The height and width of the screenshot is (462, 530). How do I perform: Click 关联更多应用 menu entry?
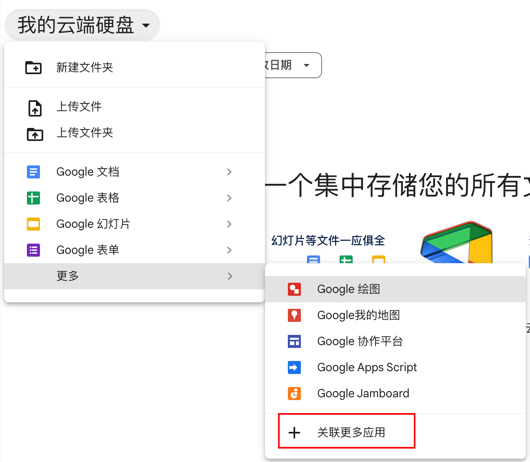395,433
